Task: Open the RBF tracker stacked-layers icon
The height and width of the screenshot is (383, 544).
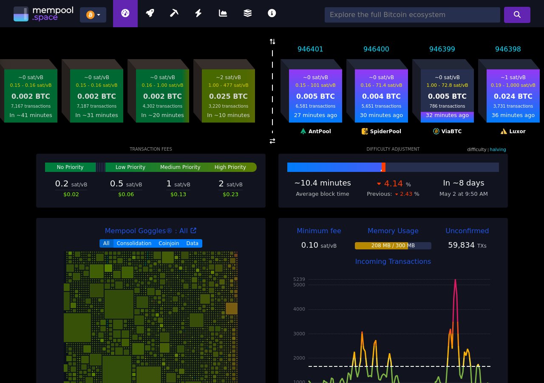Action: tap(247, 13)
